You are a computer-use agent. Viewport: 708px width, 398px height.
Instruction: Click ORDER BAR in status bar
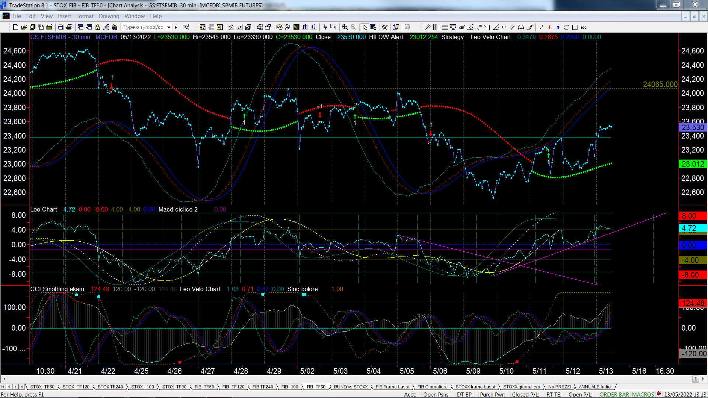point(614,394)
